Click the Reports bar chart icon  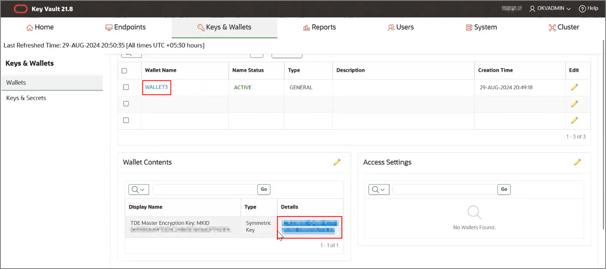coord(306,28)
